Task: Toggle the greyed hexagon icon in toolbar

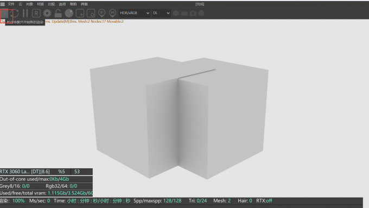Action: pyautogui.click(x=176, y=14)
